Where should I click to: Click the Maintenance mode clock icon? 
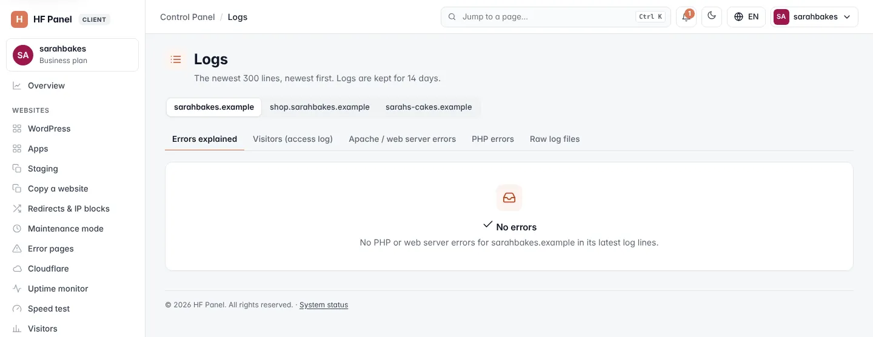click(17, 229)
